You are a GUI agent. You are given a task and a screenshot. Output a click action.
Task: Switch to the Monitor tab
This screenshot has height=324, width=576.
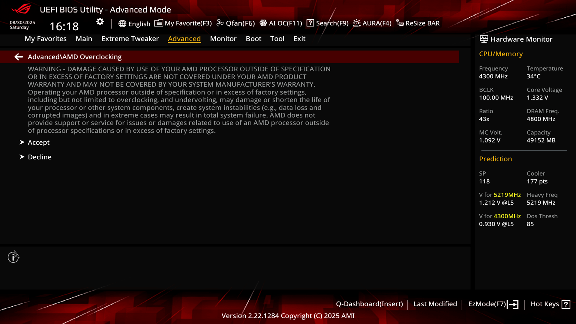(x=223, y=39)
